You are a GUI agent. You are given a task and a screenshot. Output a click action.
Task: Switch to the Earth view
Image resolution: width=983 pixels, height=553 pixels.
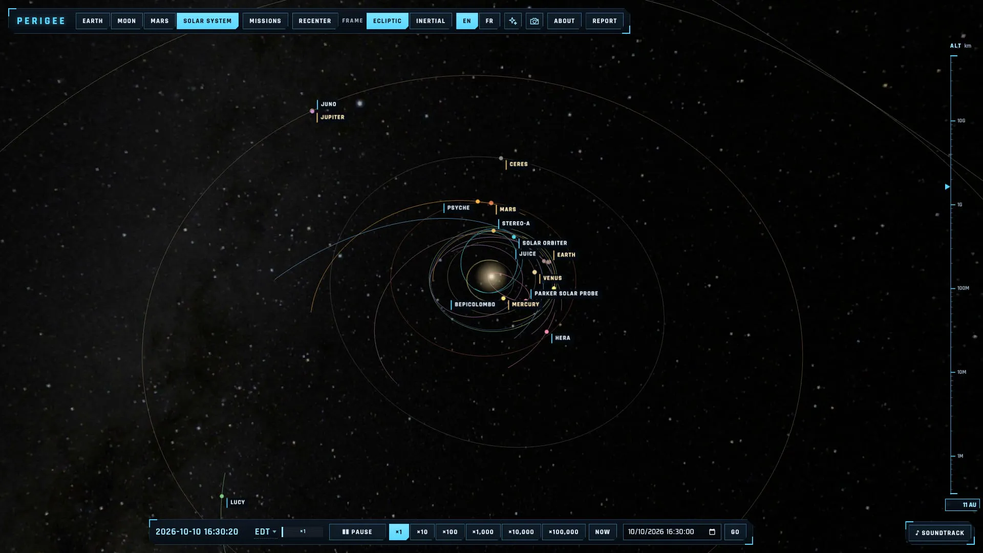[x=93, y=21]
